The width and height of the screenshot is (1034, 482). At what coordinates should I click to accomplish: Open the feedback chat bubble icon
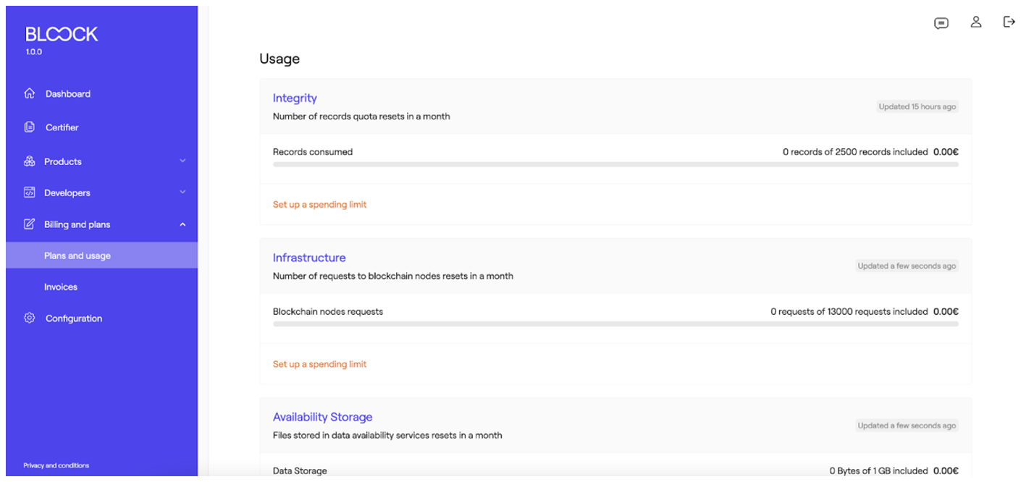tap(941, 22)
